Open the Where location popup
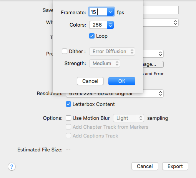This screenshot has width=196, height=178. pyautogui.click(x=161, y=23)
